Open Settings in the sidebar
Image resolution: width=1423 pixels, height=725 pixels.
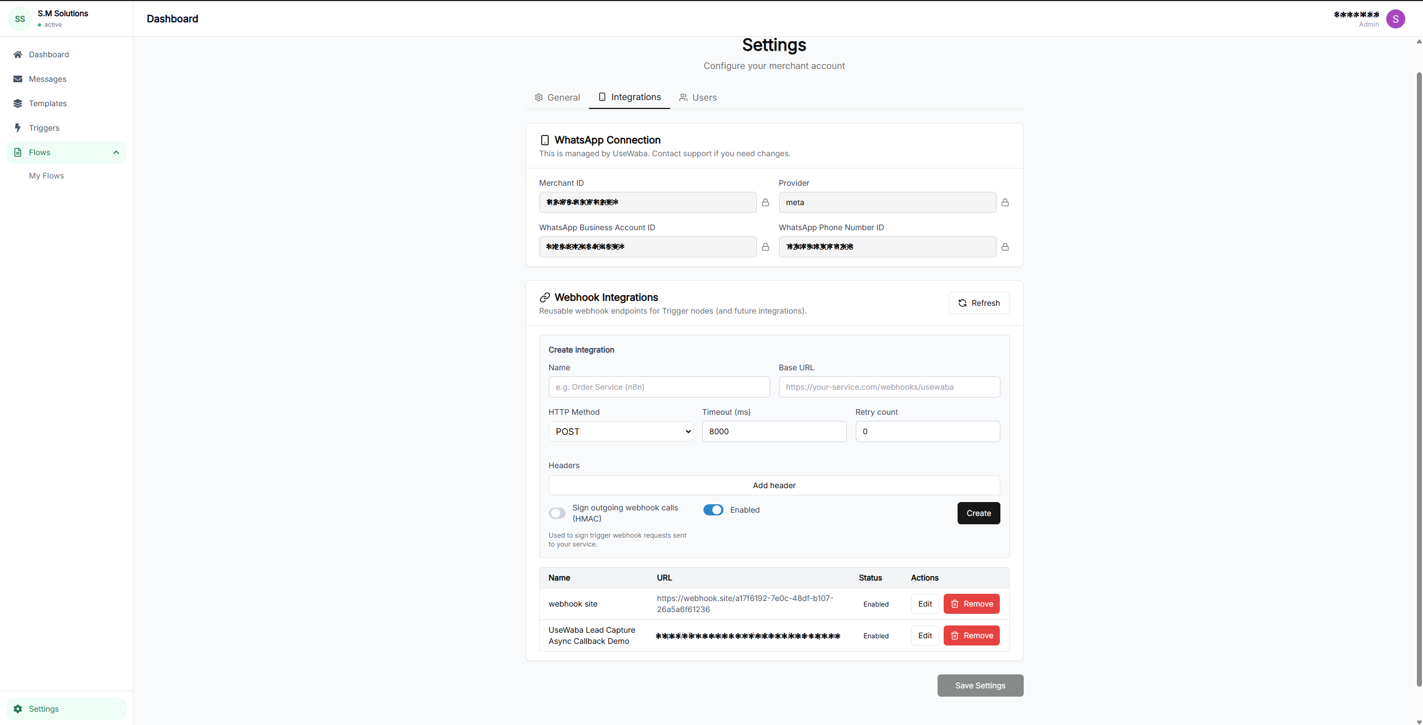click(66, 709)
